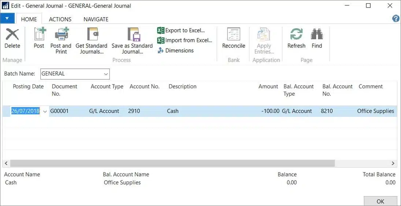
Task: Switch to the ACTIONS tab
Action: [x=60, y=19]
